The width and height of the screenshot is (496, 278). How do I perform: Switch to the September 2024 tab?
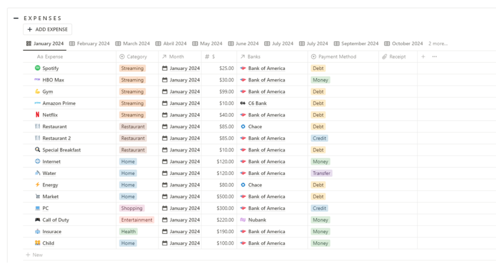[x=356, y=43]
